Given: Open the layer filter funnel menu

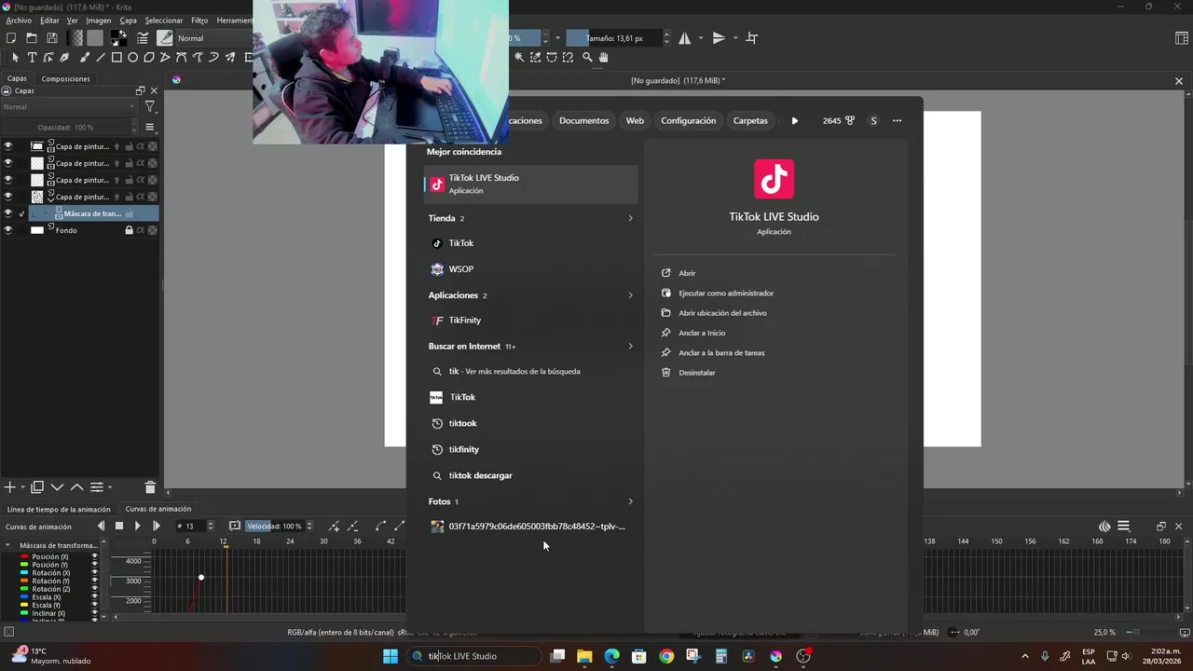Looking at the screenshot, I should tap(149, 107).
